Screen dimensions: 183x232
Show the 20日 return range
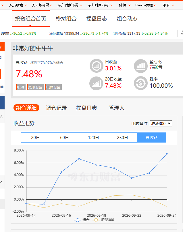pos(36,138)
